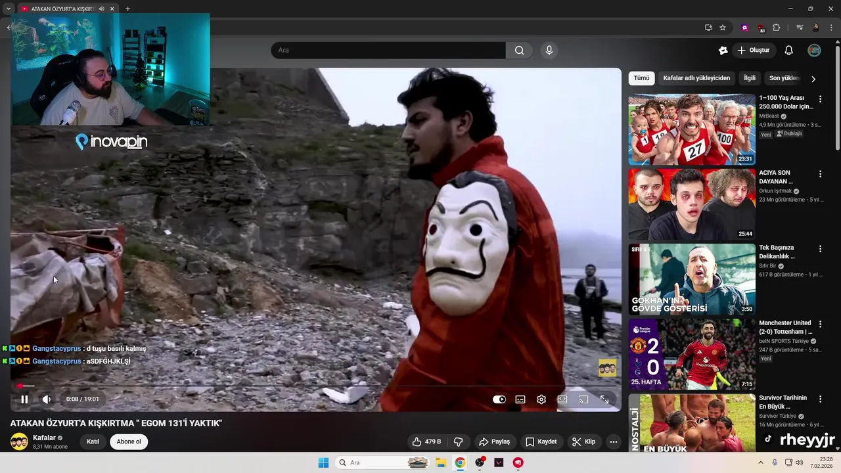This screenshot has height=473, width=841.
Task: Show hidden system tray icons
Action: point(761,462)
